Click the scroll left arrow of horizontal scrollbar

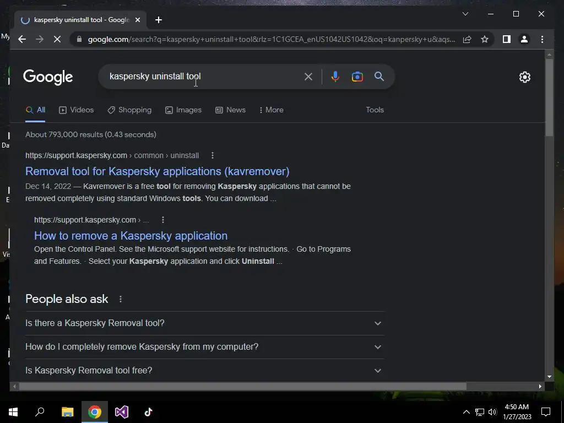(x=14, y=386)
